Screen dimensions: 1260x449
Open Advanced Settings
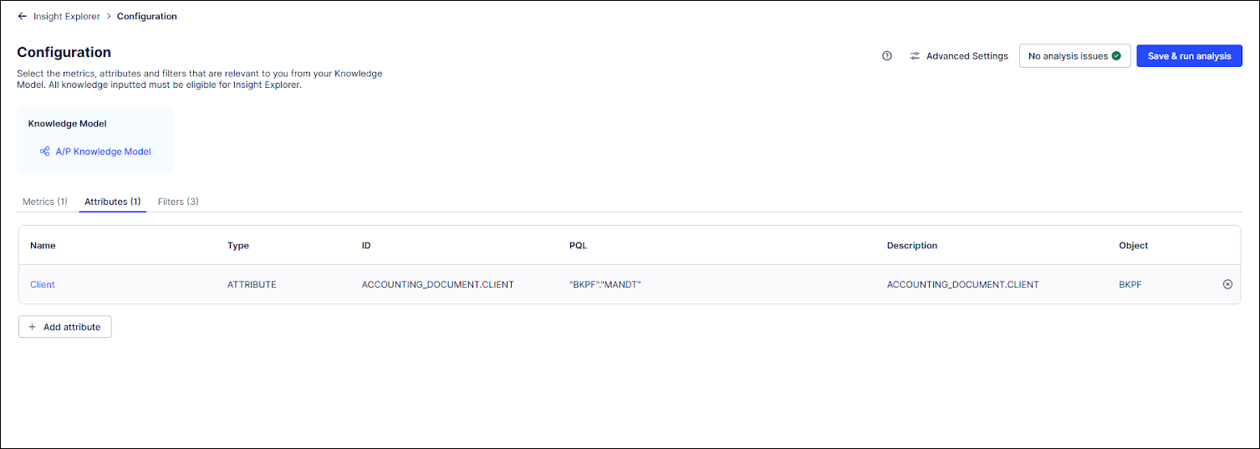tap(959, 56)
